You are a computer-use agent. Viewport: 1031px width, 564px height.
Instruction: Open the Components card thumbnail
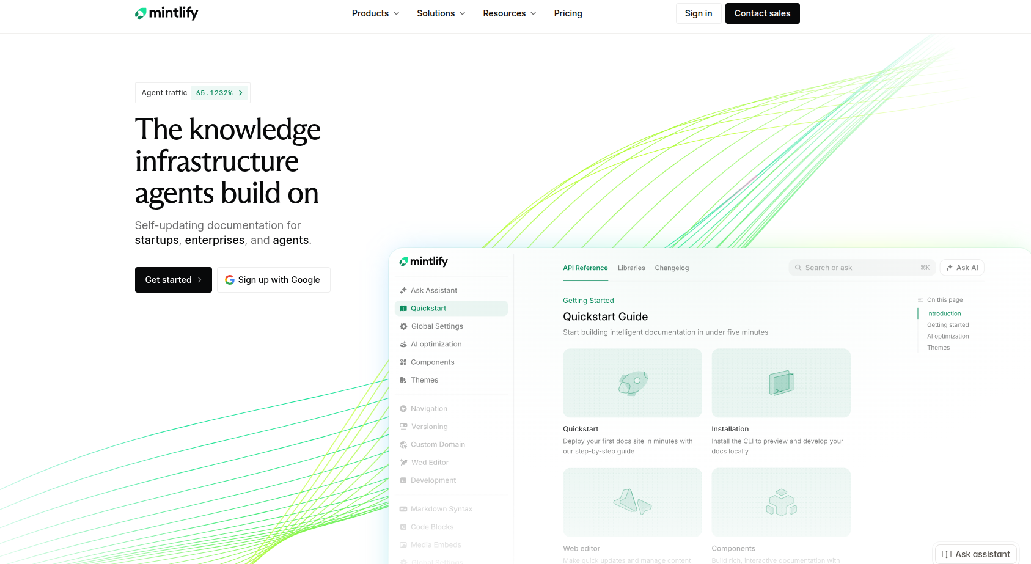(x=781, y=502)
